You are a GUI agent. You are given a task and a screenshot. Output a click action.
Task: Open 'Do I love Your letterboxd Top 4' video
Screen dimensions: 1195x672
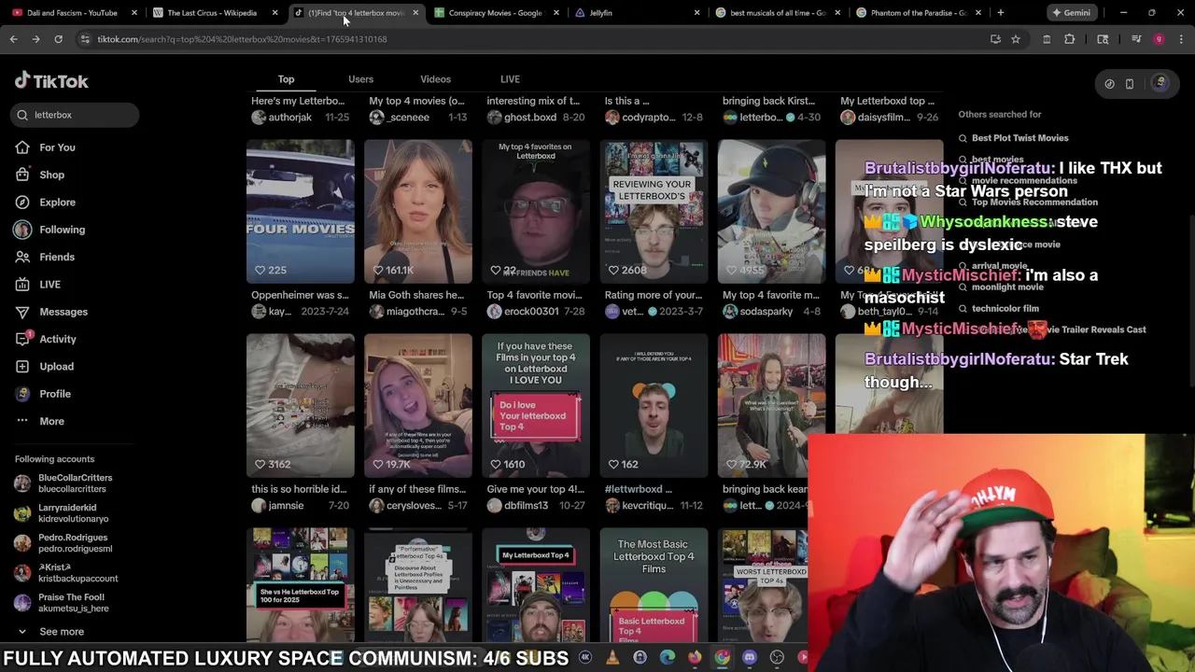(536, 406)
